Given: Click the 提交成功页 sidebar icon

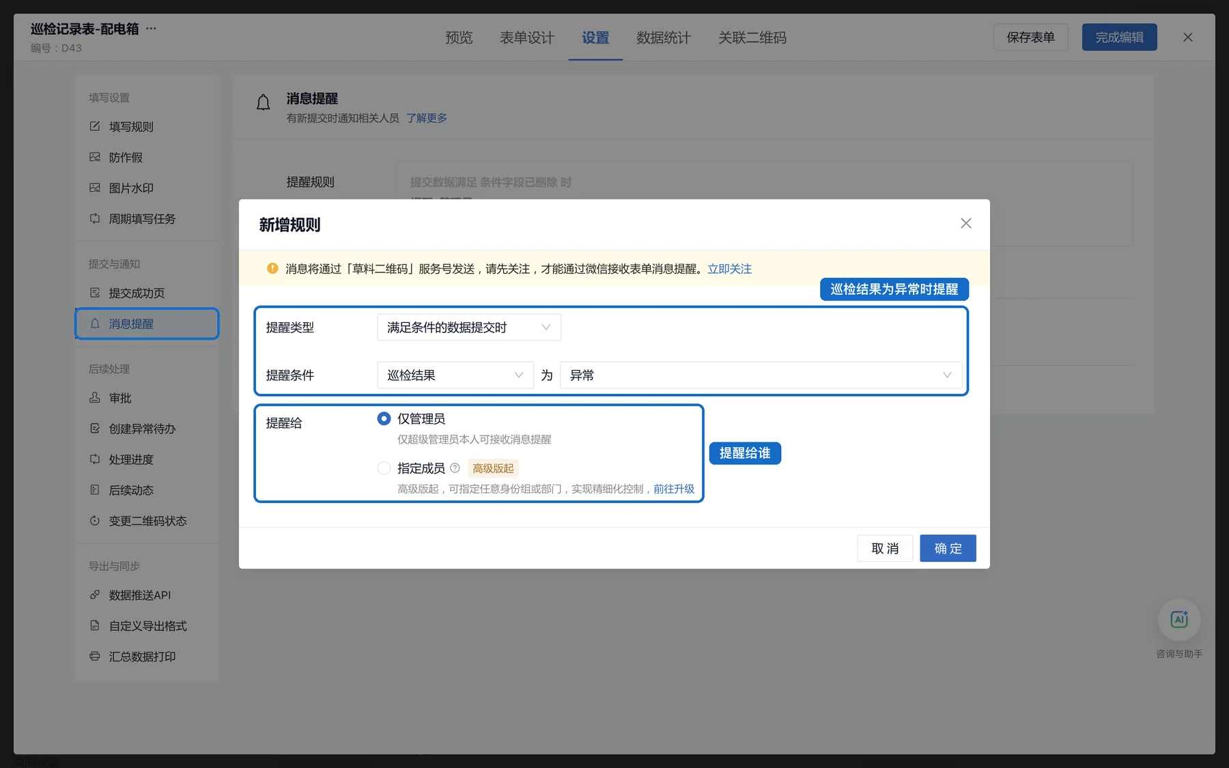Looking at the screenshot, I should click(x=95, y=293).
